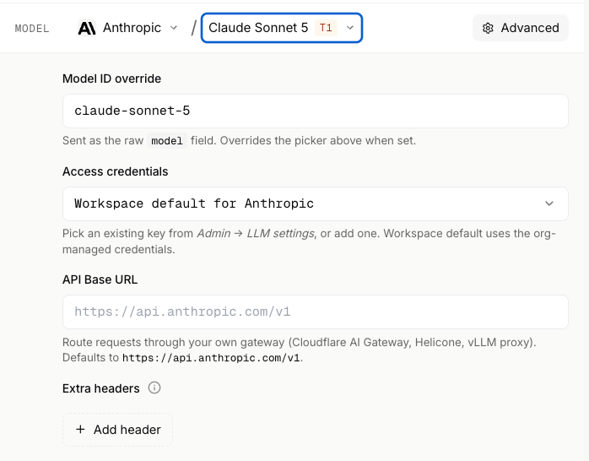Open the Anthropic provider dropdown
The height and width of the screenshot is (461, 589).
pyautogui.click(x=127, y=28)
